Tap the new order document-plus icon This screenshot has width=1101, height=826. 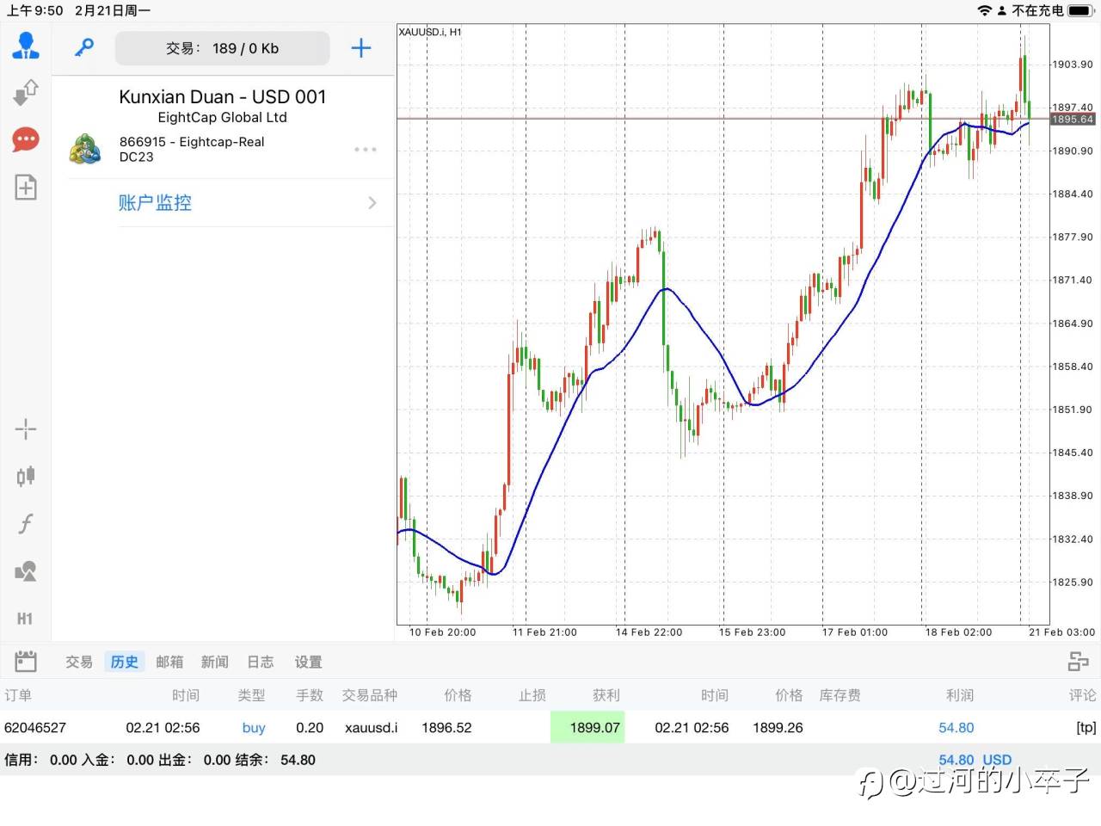click(26, 187)
